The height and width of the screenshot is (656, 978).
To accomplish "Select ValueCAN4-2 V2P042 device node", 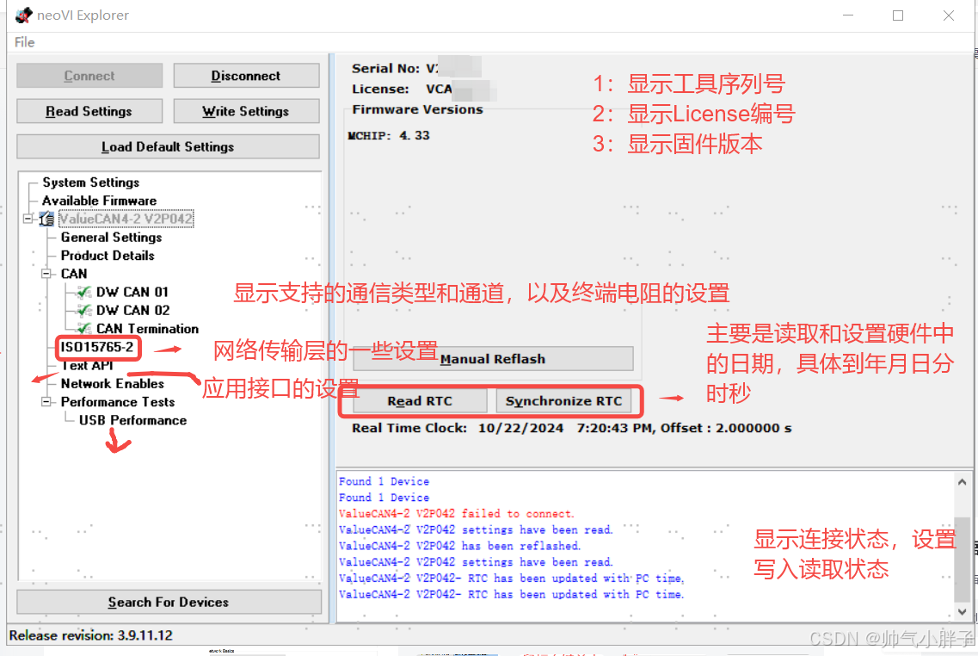I will (126, 219).
